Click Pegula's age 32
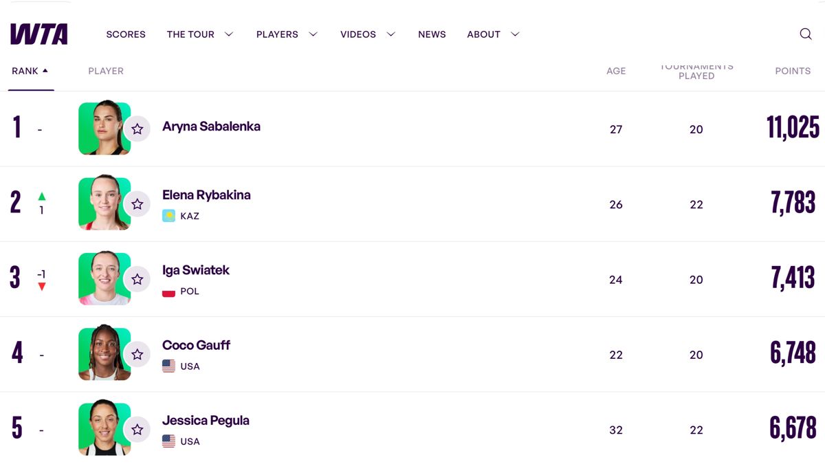 click(x=616, y=430)
